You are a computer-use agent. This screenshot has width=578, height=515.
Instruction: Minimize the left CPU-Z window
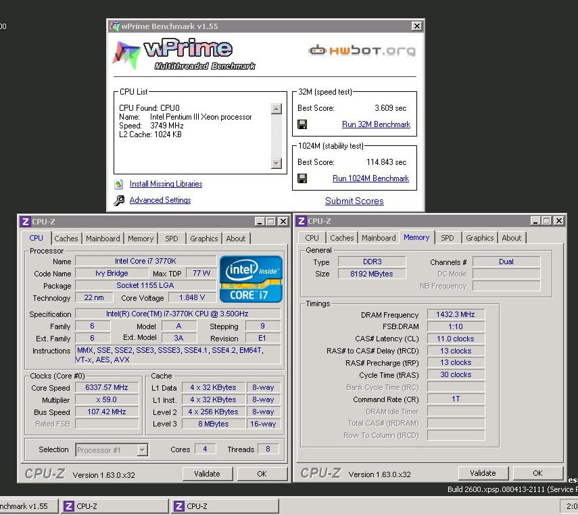click(260, 222)
